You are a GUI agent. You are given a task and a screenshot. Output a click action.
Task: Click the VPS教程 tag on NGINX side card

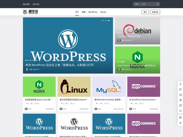tap(121, 62)
